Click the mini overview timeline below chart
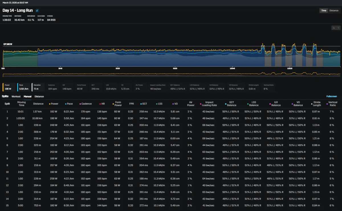 coord(172,74)
